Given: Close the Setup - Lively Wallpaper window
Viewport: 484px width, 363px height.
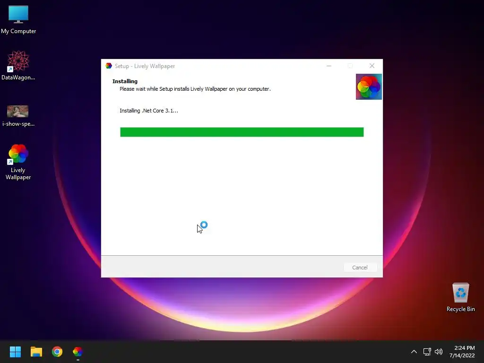Looking at the screenshot, I should (372, 66).
